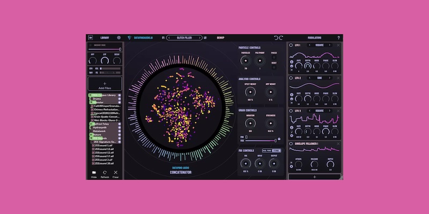This screenshot has width=429, height=214.
Task: Enable LFO 2 with its circle toggle
Action: 291,78
